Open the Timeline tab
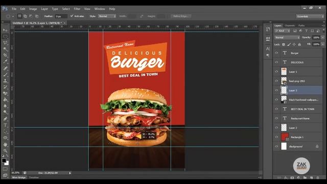 34,177
